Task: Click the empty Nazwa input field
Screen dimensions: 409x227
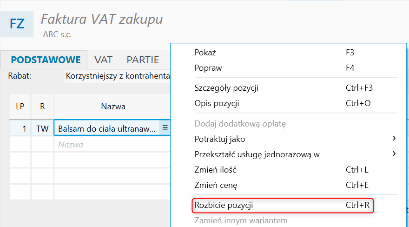Action: 112,145
